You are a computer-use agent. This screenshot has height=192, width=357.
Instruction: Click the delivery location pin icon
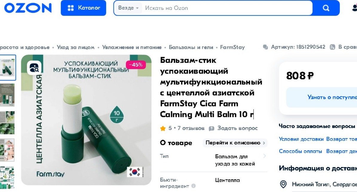click(283, 184)
